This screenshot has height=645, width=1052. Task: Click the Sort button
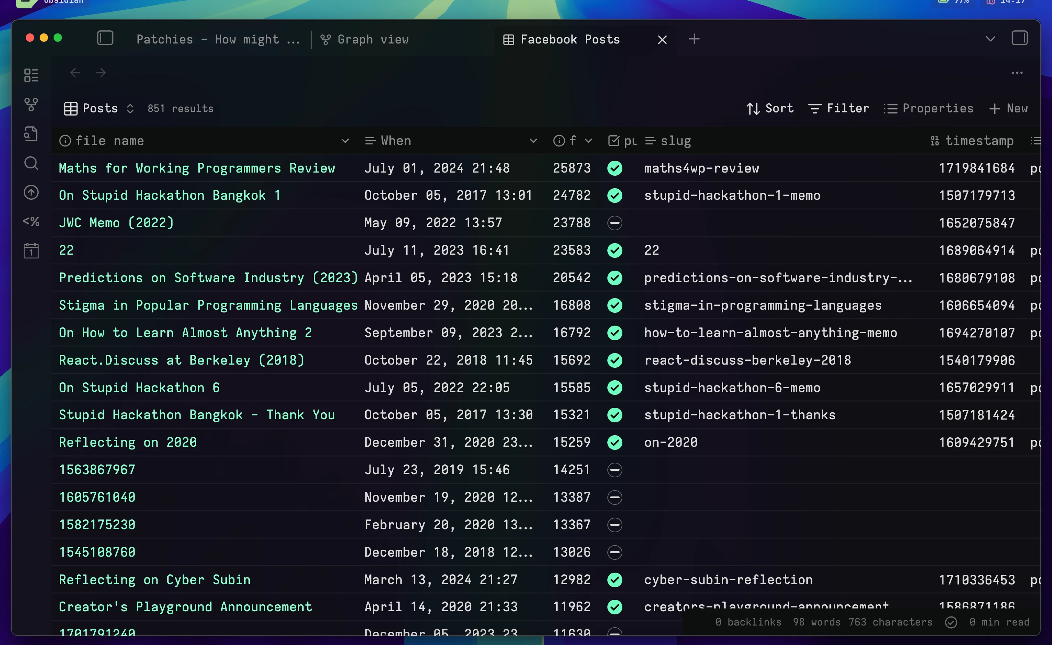770,109
